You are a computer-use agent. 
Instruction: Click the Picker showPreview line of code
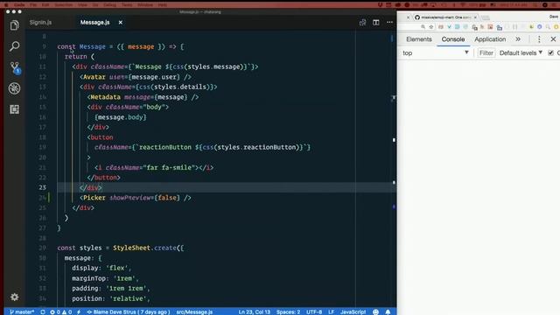(136, 198)
